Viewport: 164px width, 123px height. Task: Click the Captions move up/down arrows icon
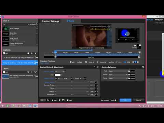coord(32,53)
